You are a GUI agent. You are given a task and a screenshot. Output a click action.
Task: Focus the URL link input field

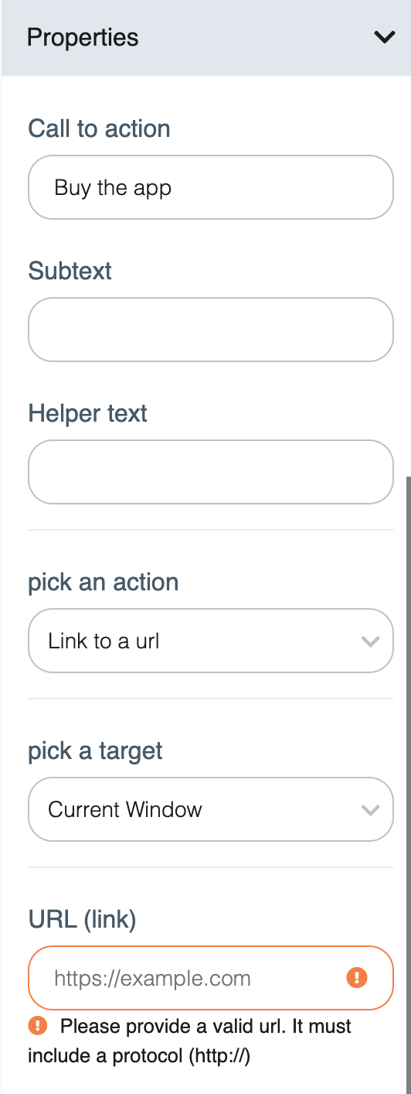pyautogui.click(x=211, y=978)
